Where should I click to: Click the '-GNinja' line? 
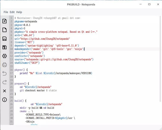(x=30, y=122)
